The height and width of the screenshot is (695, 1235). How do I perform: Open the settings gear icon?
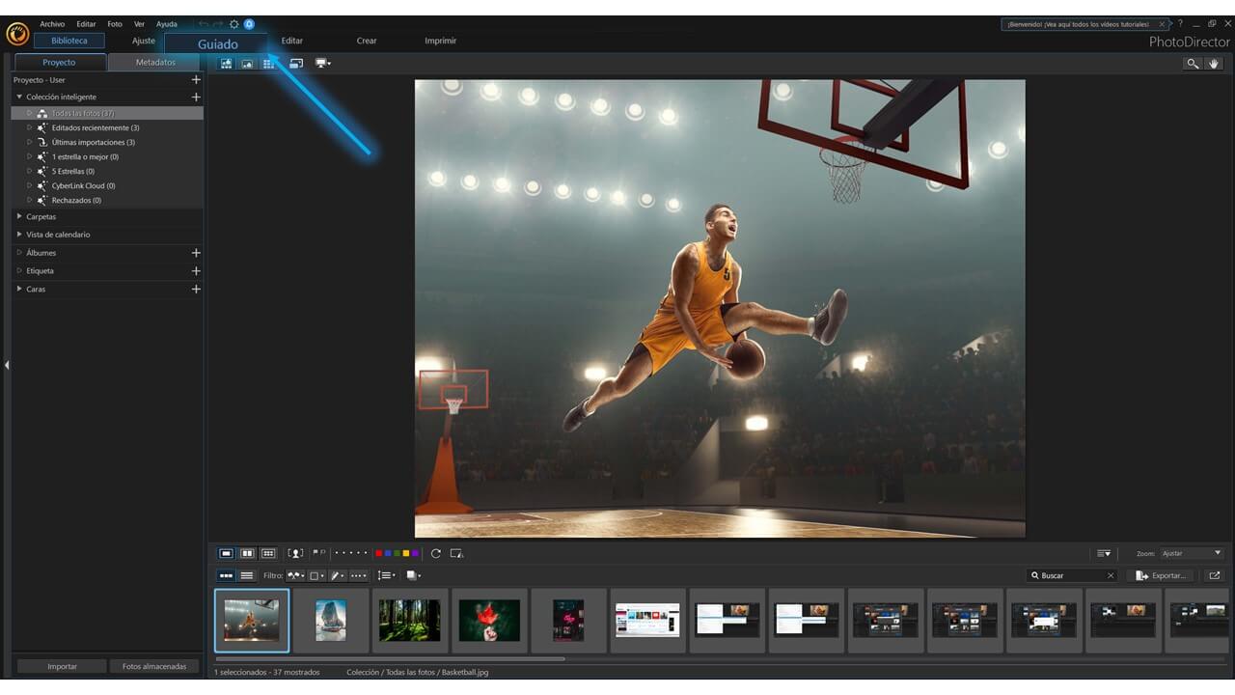[233, 24]
